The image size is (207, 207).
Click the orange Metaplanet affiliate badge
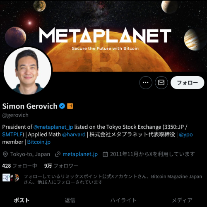tap(70, 106)
